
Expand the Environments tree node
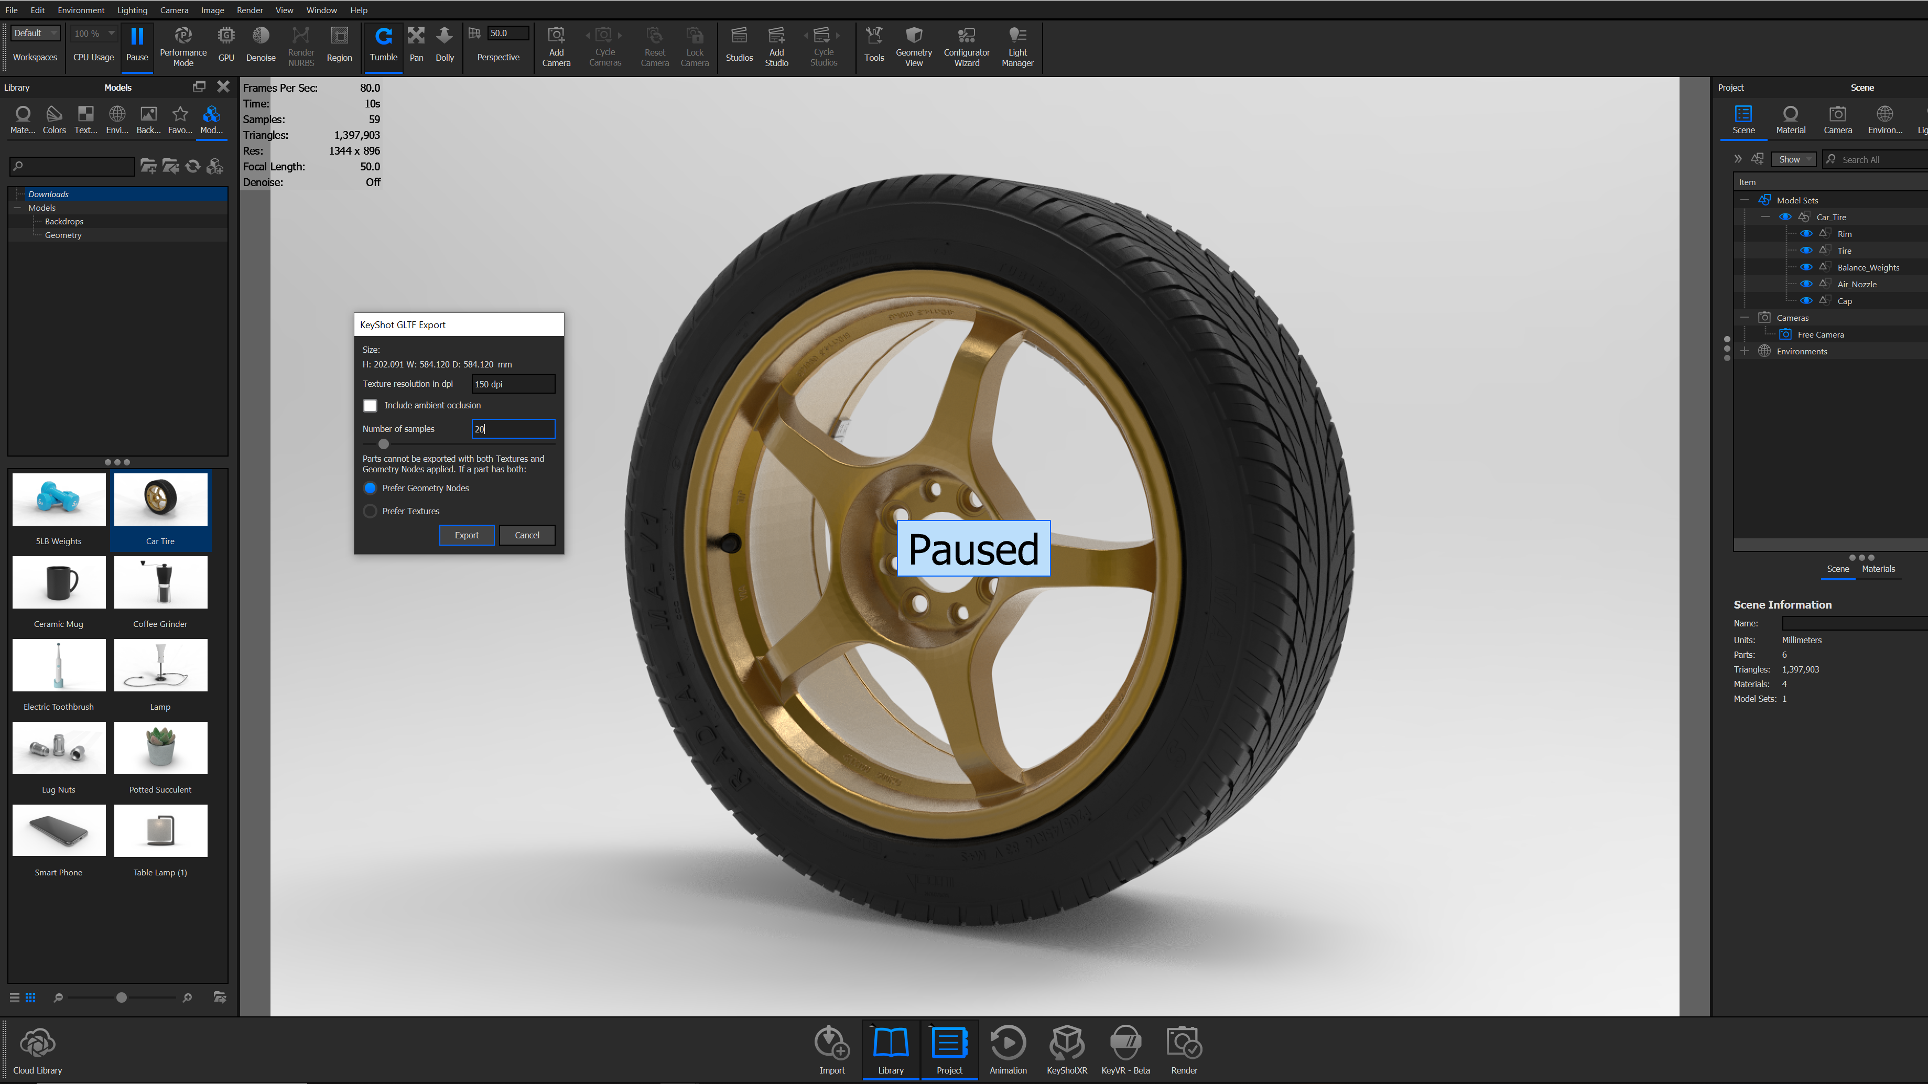click(1745, 351)
